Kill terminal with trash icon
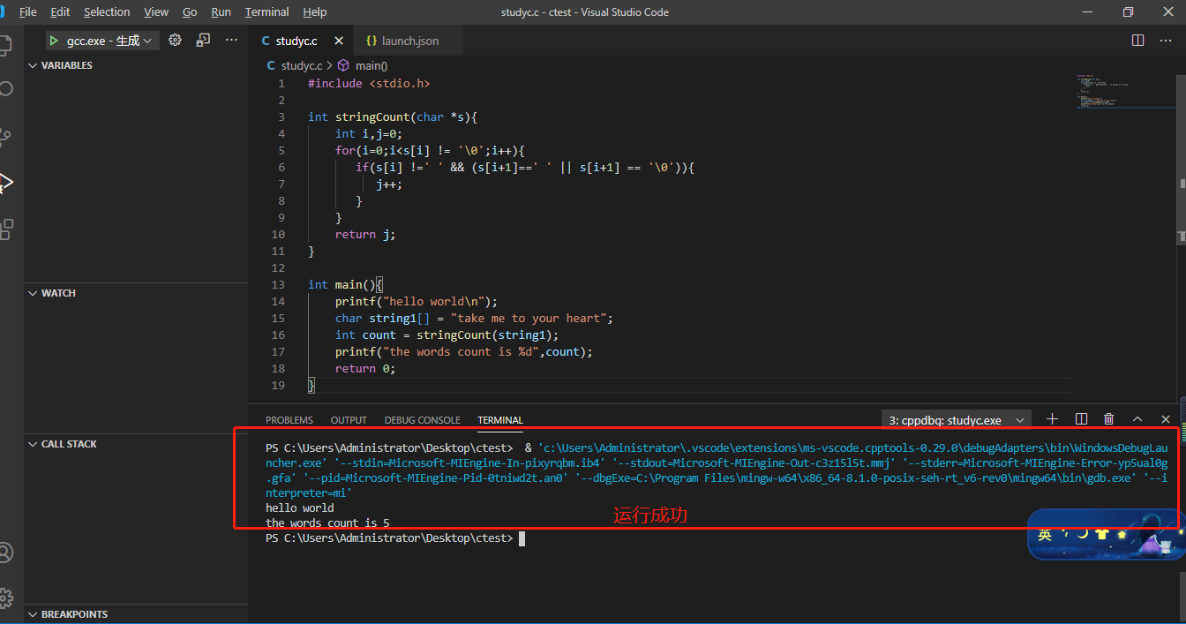 [x=1109, y=419]
